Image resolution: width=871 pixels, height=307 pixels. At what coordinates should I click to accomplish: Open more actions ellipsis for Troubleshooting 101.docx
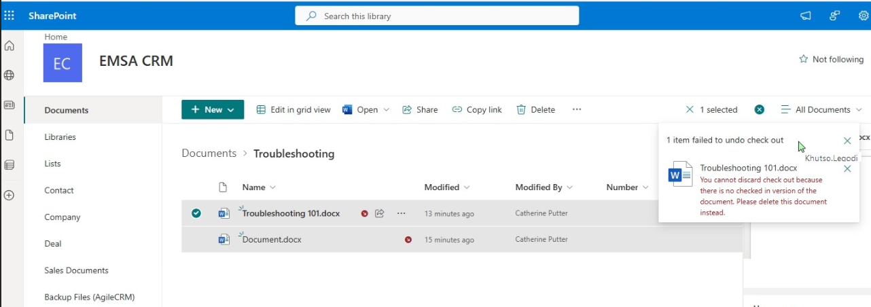(x=402, y=213)
